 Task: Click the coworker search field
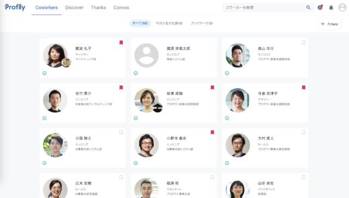coord(263,8)
